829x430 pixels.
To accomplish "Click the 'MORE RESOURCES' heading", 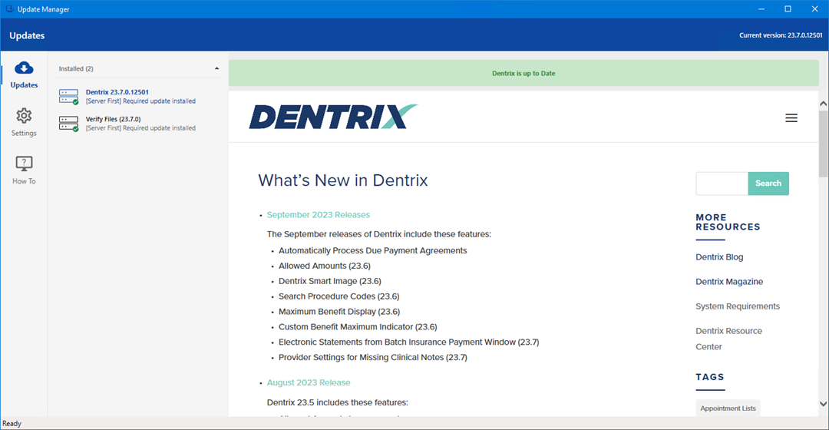I will pyautogui.click(x=728, y=222).
